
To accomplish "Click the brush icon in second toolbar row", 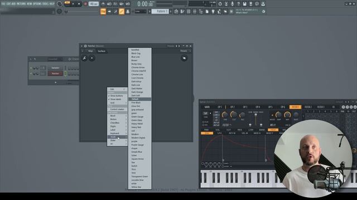I will (115, 12).
